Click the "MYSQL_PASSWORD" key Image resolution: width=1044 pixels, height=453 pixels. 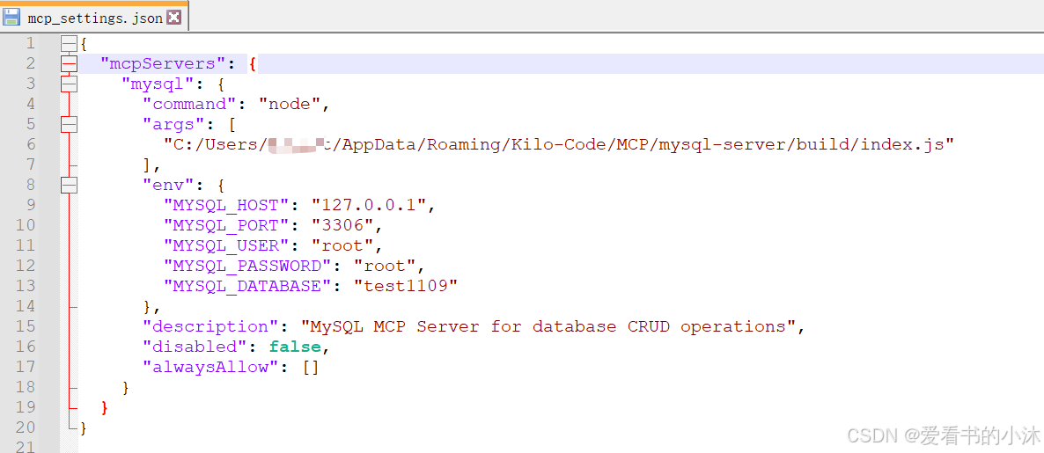point(247,266)
